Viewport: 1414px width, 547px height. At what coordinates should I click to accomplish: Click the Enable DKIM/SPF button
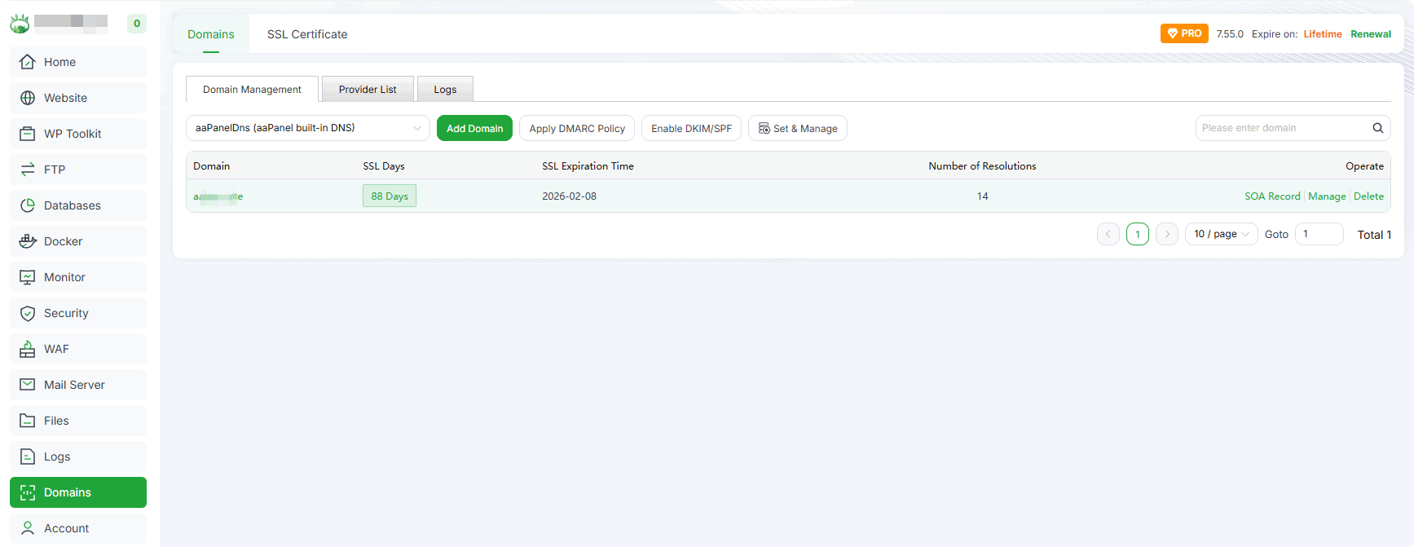coord(691,128)
